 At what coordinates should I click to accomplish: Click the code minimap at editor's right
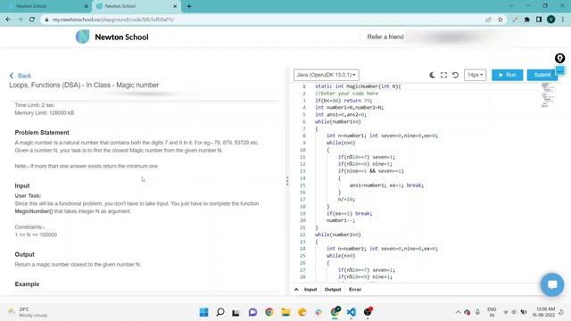[x=547, y=95]
